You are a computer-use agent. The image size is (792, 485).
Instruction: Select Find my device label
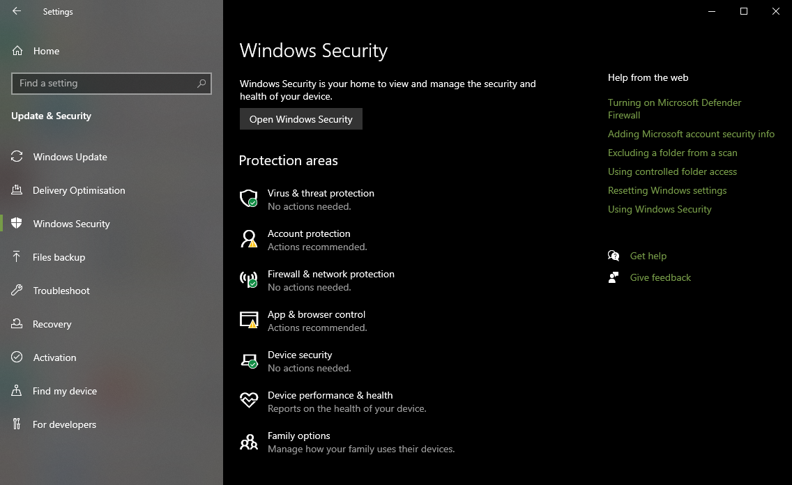click(x=65, y=391)
